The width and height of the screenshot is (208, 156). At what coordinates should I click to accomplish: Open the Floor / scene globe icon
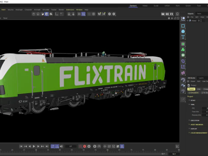183,80
